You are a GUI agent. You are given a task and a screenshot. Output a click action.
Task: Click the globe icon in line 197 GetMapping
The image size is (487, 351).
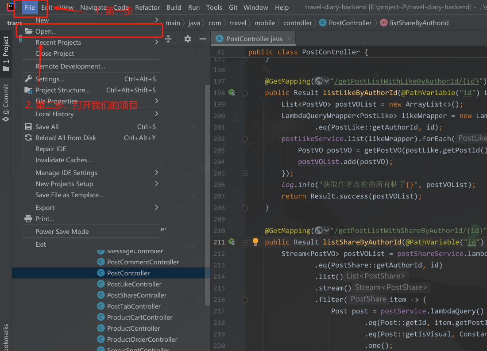pyautogui.click(x=319, y=81)
